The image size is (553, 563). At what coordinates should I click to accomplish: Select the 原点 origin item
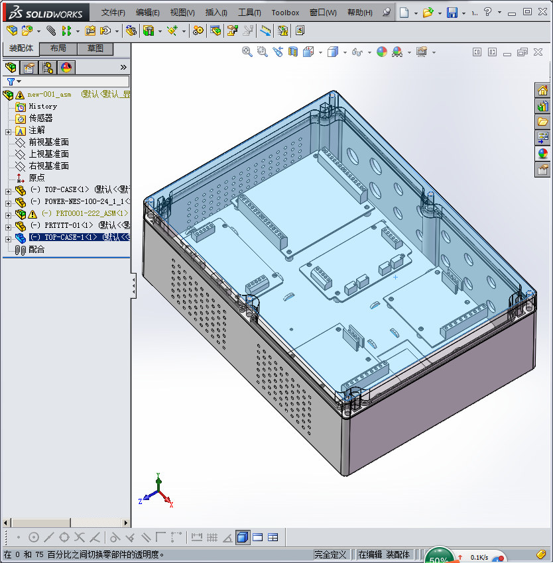[36, 178]
